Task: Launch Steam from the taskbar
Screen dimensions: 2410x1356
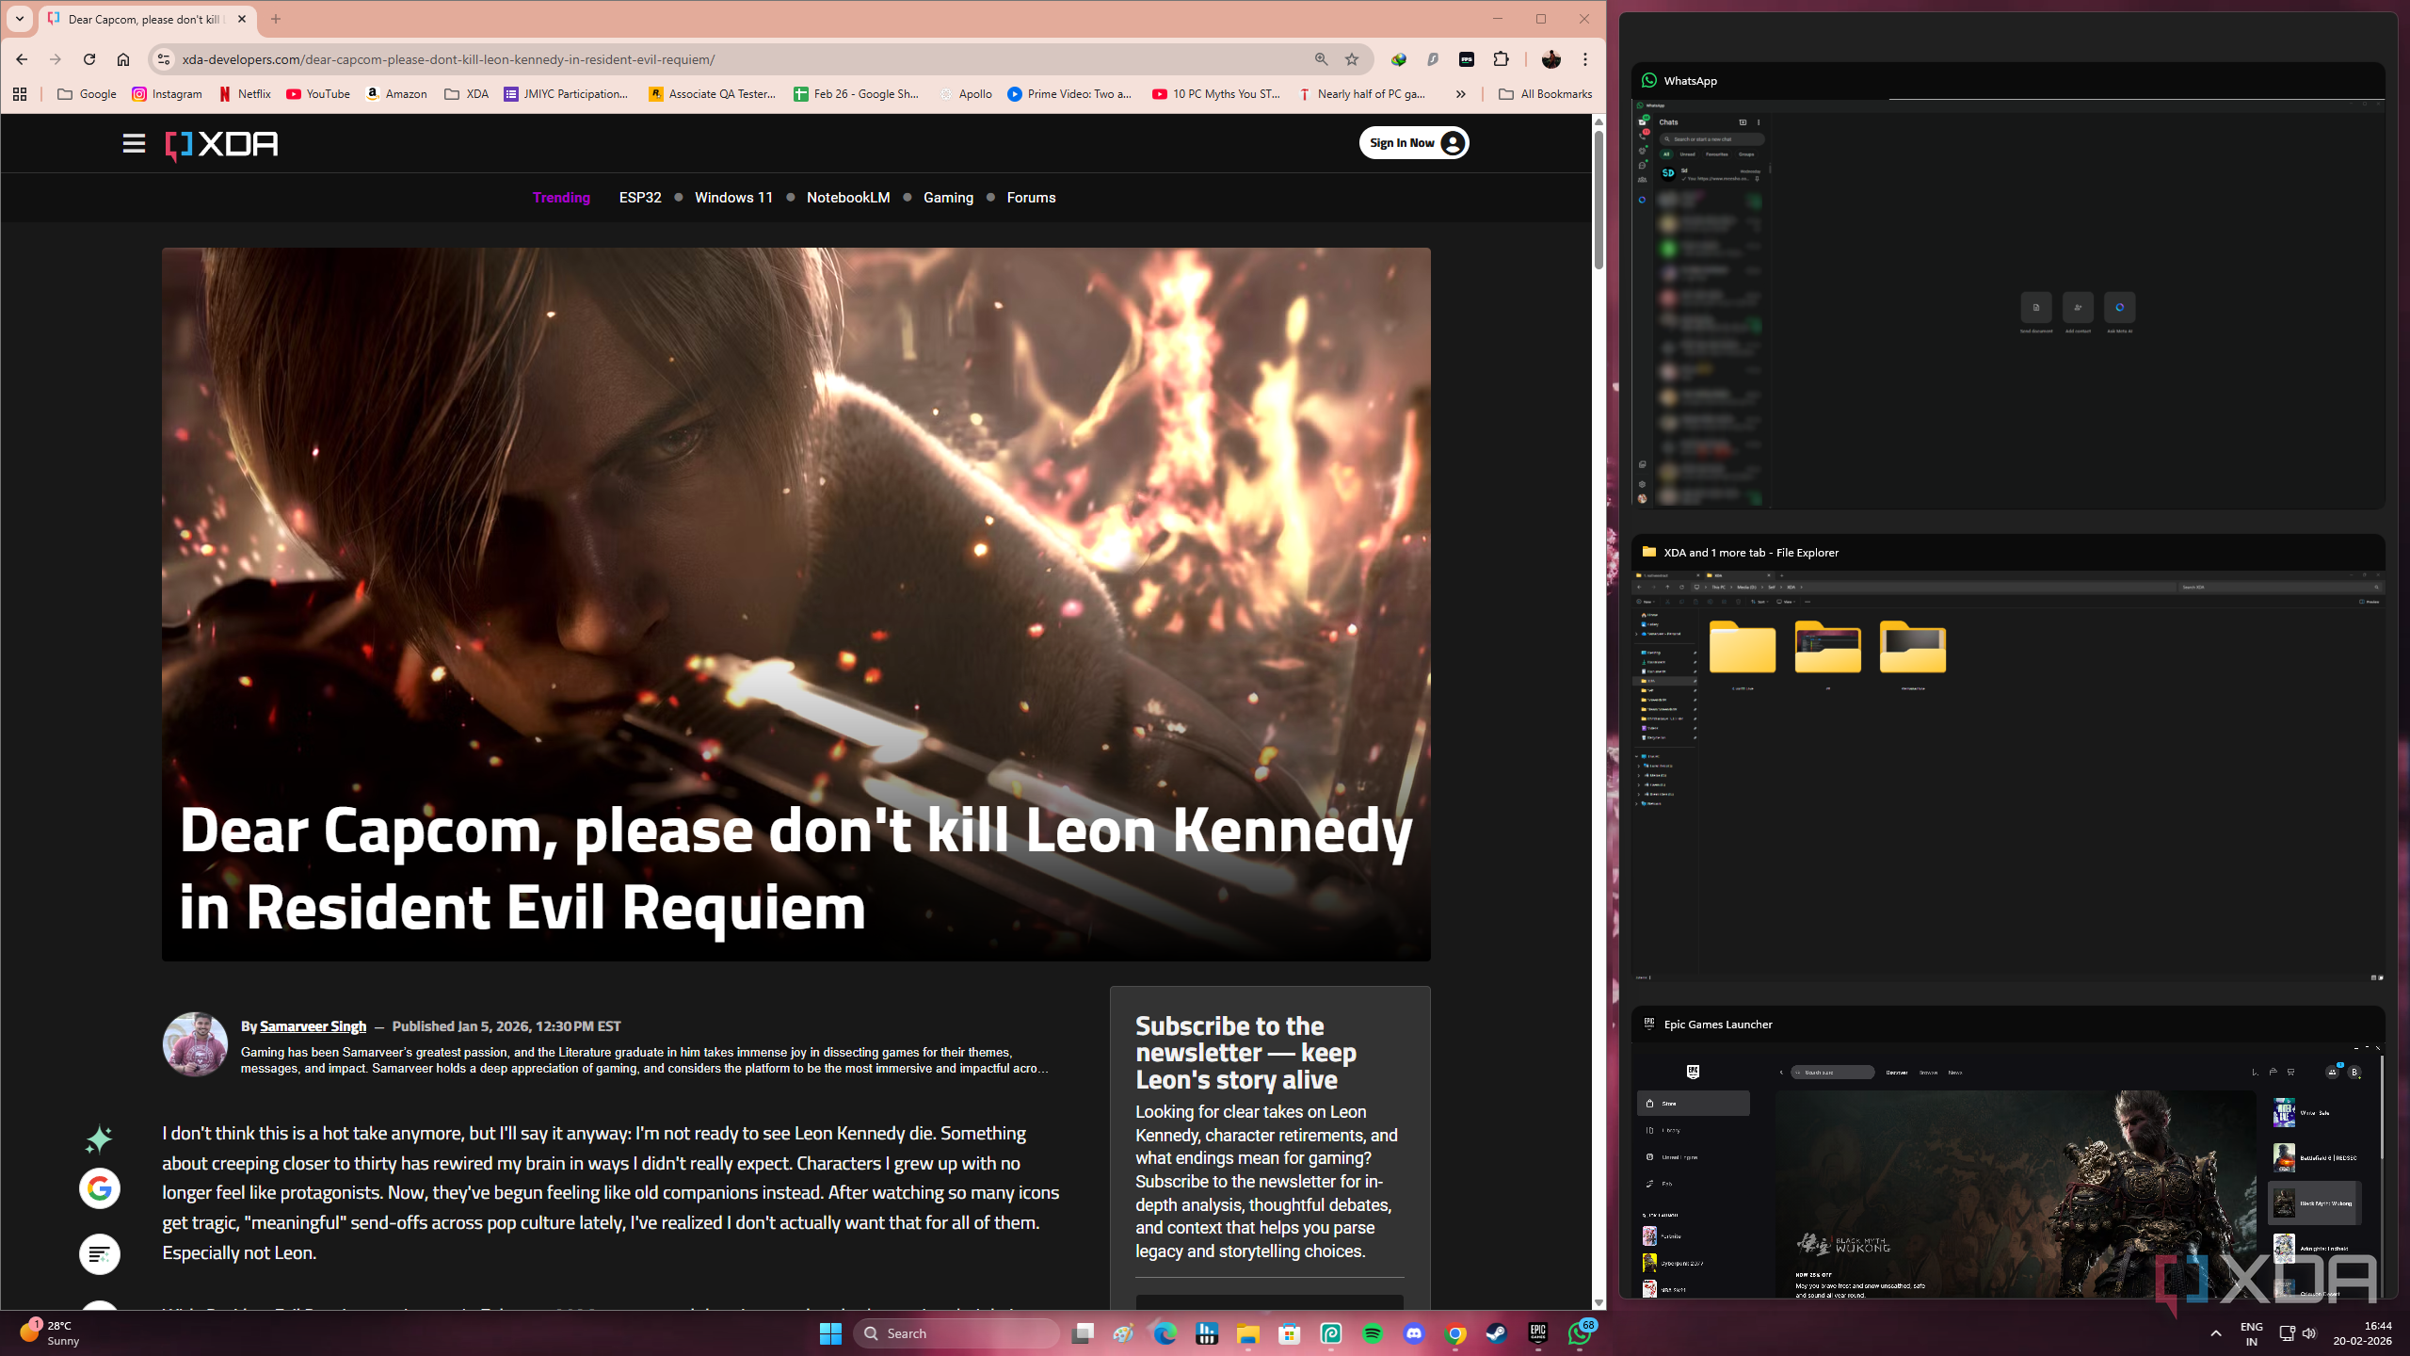Action: pyautogui.click(x=1497, y=1333)
